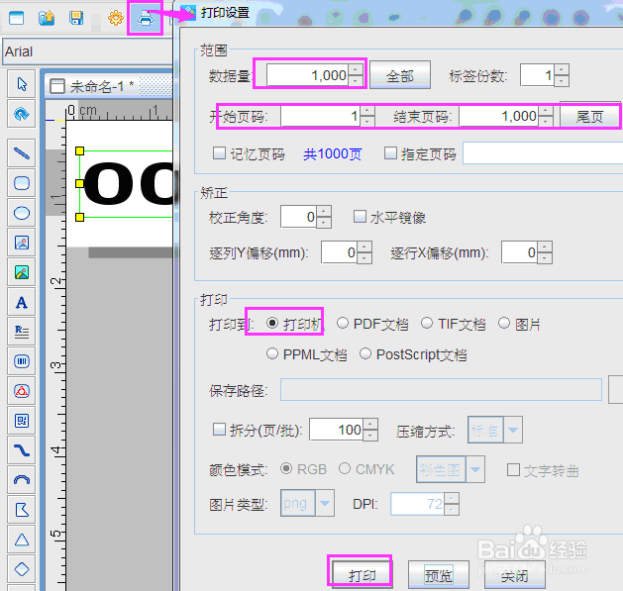Select the red triangle vector tool

(22, 391)
